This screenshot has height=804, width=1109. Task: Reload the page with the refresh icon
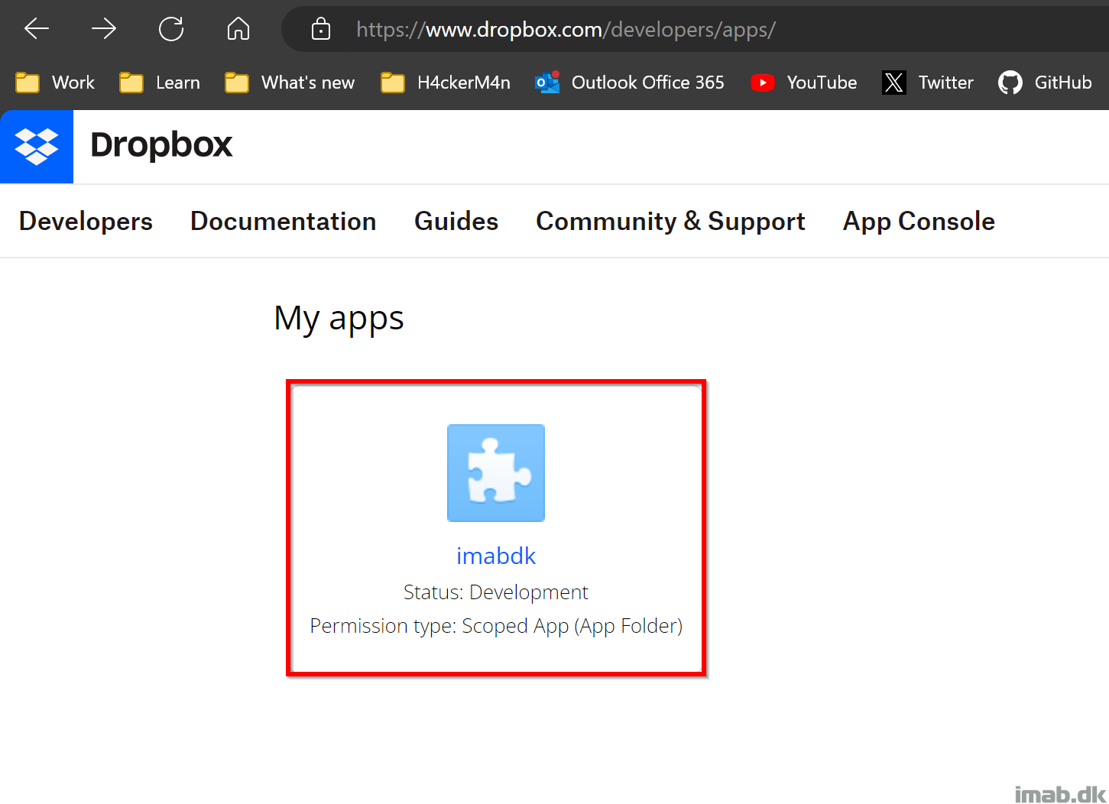click(171, 29)
